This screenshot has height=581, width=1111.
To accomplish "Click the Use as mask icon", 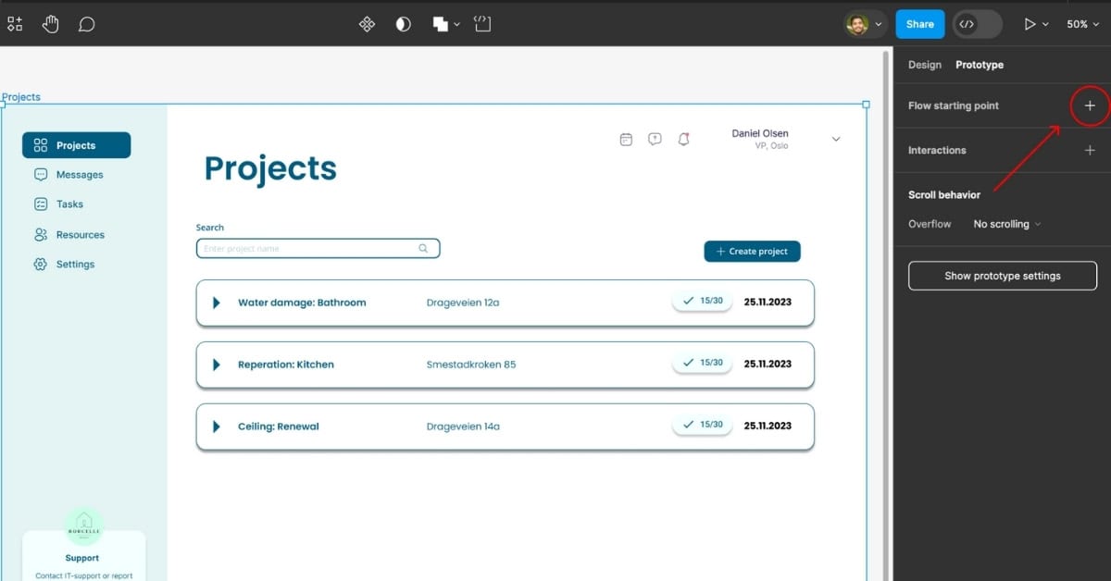I will click(x=403, y=23).
